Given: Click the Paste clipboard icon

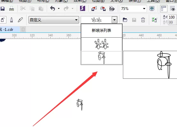Looking at the screenshot, I should point(41,9).
